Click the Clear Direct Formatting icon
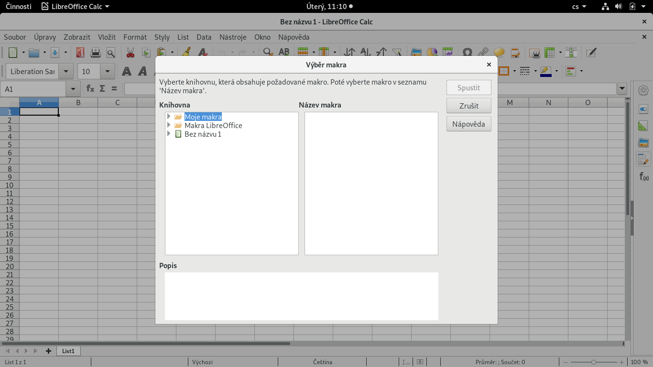This screenshot has width=653, height=367. click(x=203, y=53)
